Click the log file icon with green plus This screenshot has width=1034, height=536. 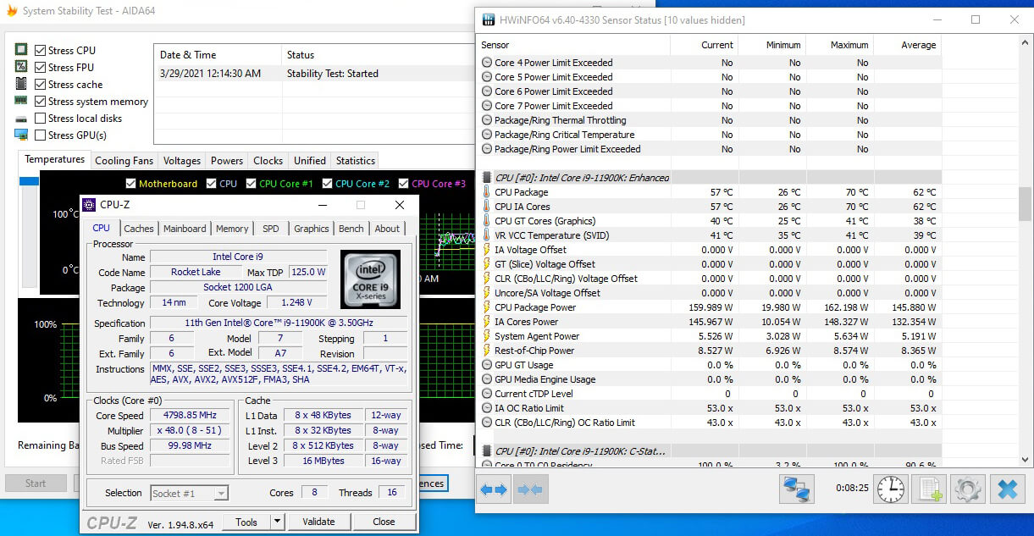click(931, 489)
